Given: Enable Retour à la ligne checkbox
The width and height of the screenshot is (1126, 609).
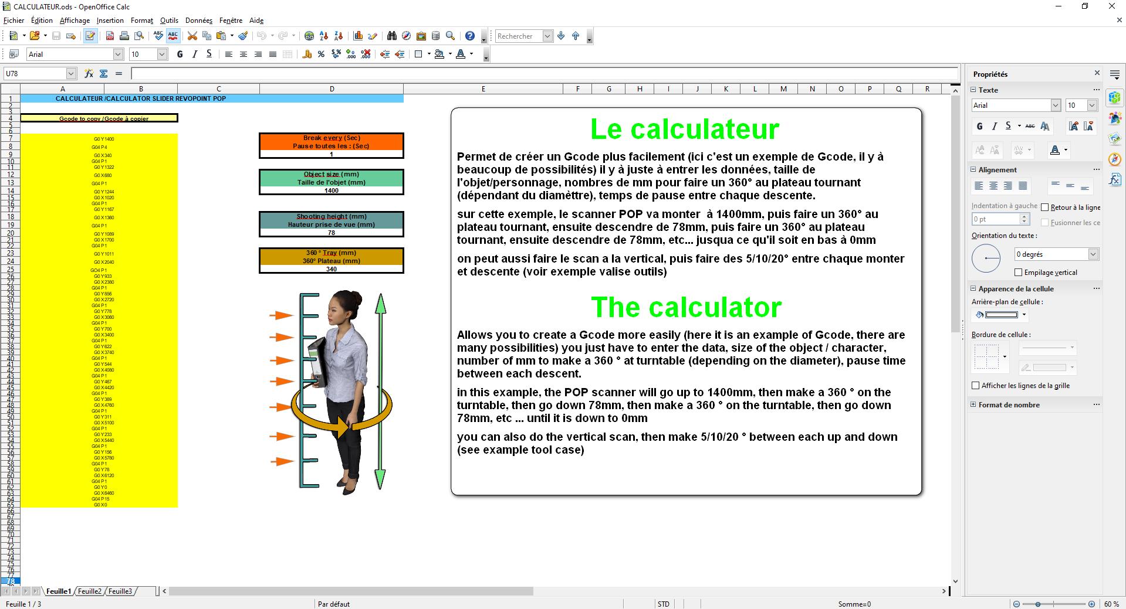Looking at the screenshot, I should [1044, 207].
